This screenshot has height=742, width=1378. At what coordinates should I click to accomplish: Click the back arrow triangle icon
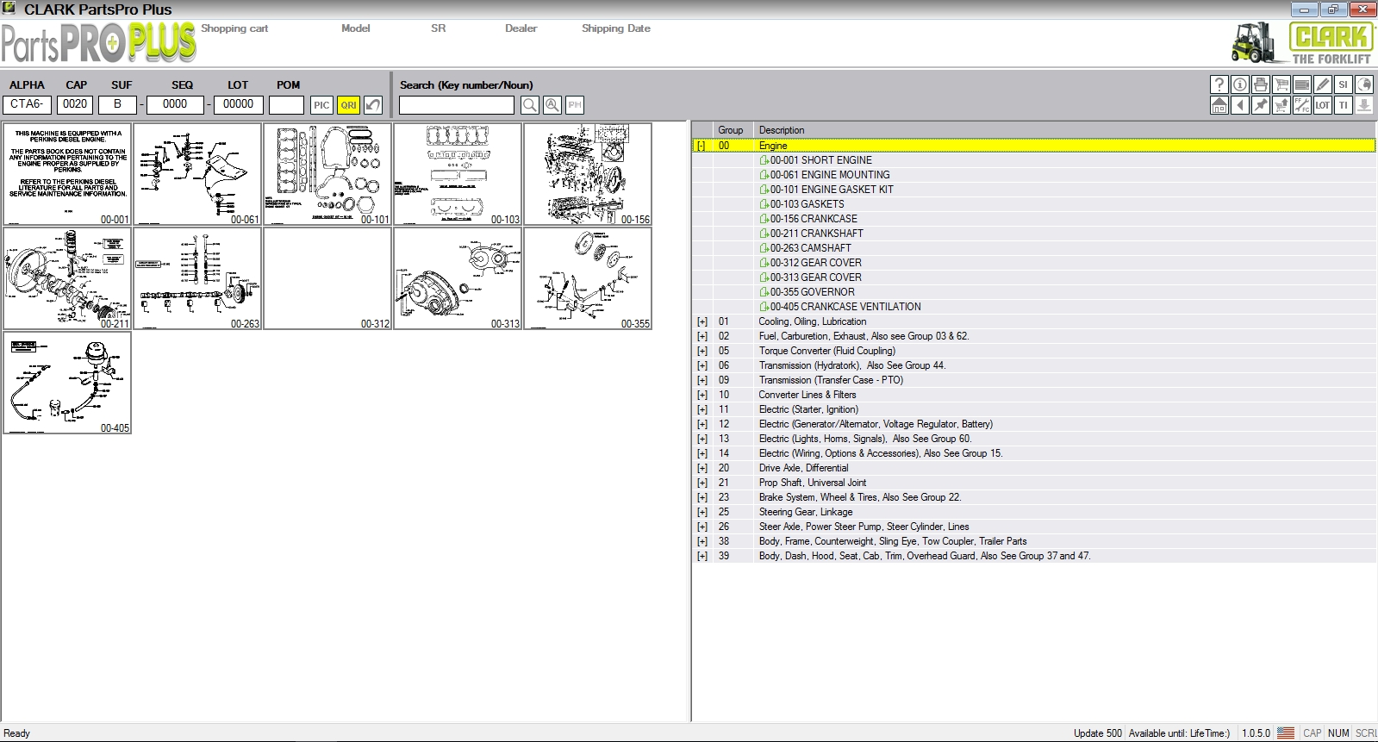[x=1239, y=105]
